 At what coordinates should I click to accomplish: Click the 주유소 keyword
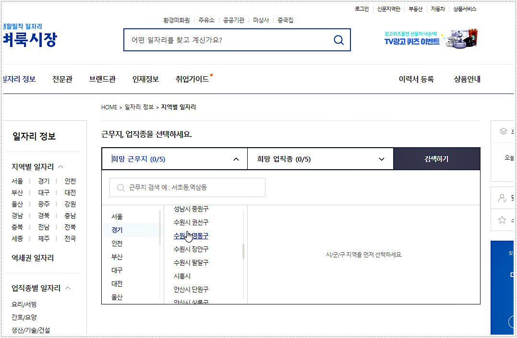[206, 20]
